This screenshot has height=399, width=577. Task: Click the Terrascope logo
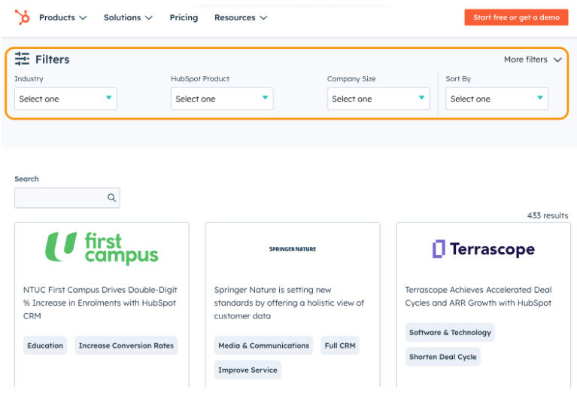pos(483,249)
